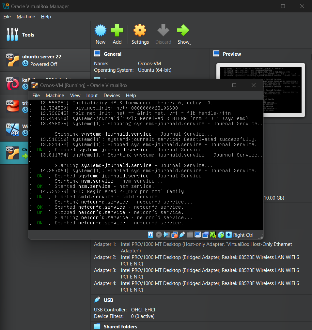Click the hard disk activity status icon
Screen dimensions: 312x330
tap(150, 235)
